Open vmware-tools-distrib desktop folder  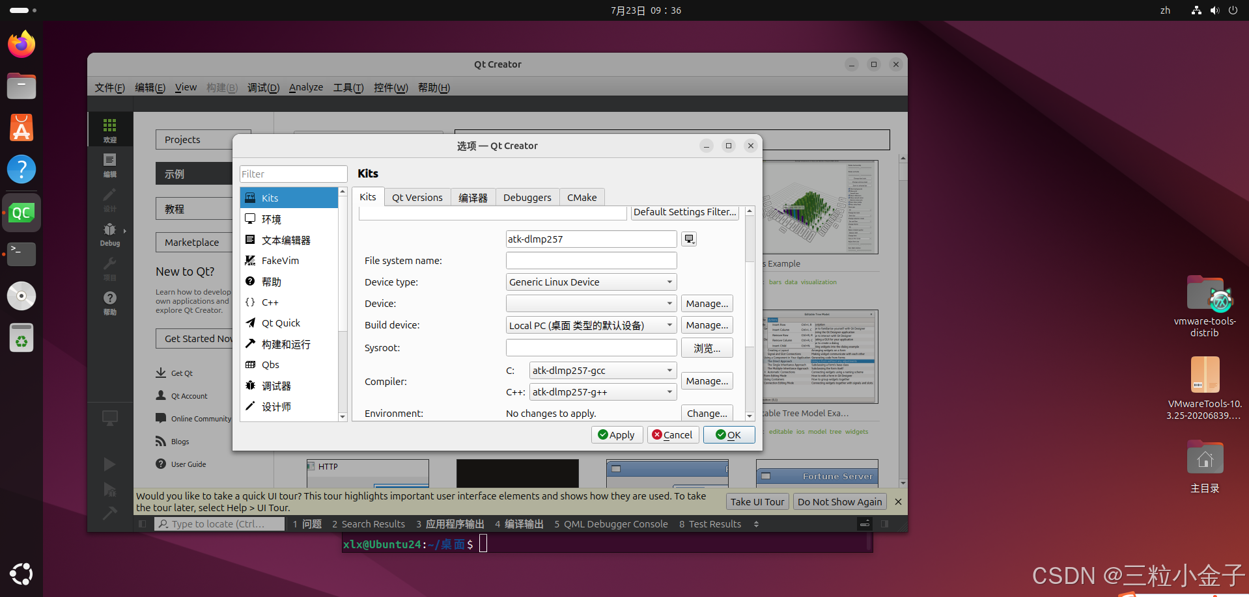point(1205,305)
